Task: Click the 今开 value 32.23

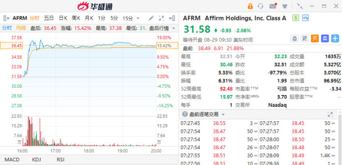Action: click(280, 57)
